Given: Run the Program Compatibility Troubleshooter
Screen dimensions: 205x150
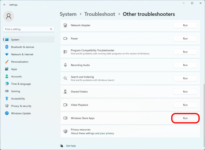Looking at the screenshot, I should coord(185,52).
